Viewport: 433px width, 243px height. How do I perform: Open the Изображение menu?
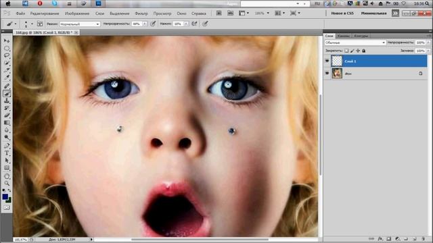(77, 13)
